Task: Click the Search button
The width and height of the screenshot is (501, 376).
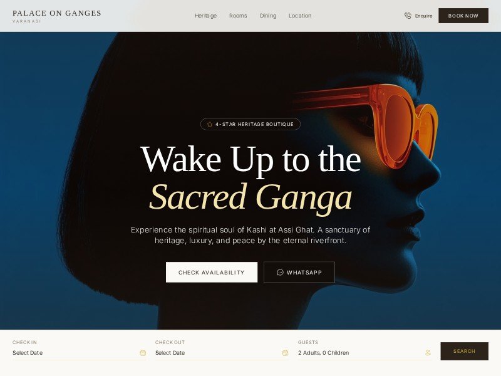Action: click(464, 351)
